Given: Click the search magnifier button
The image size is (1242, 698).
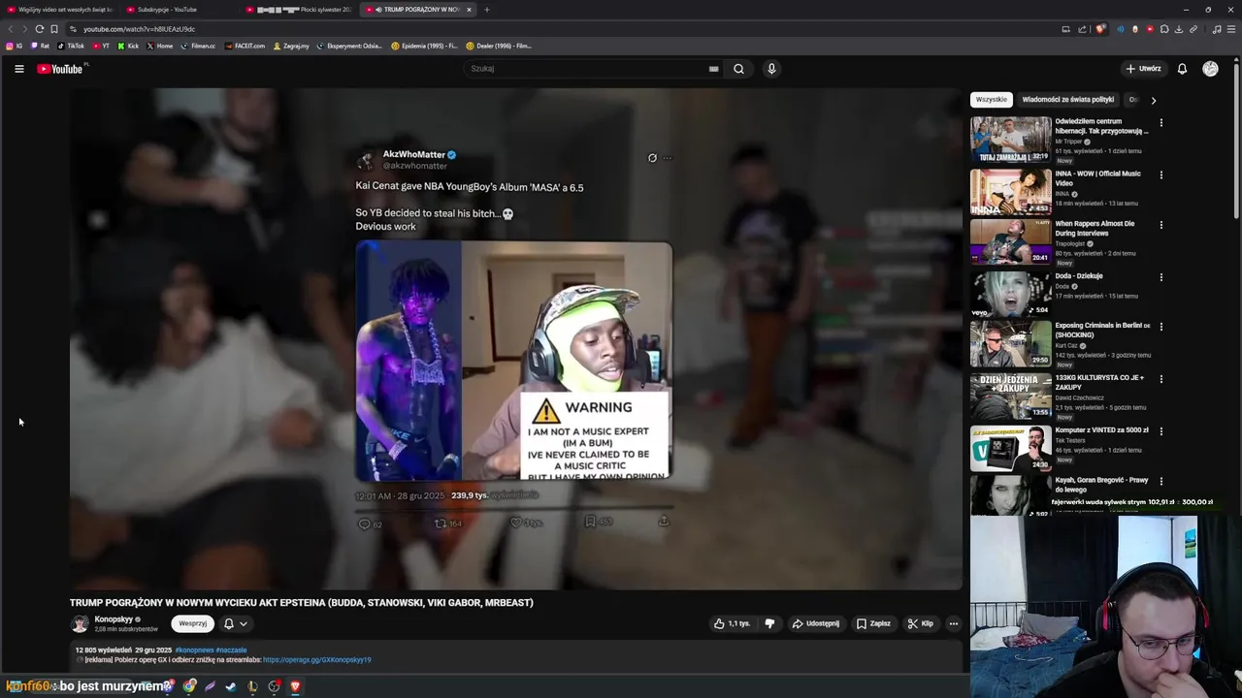Looking at the screenshot, I should pyautogui.click(x=738, y=69).
